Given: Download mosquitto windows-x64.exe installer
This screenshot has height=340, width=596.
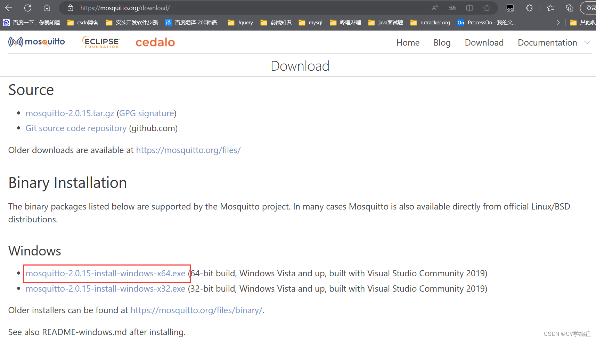Looking at the screenshot, I should click(x=105, y=274).
